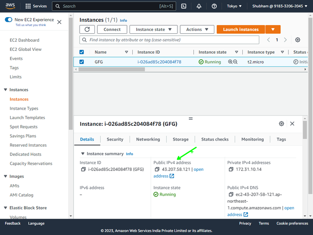Expand the Actions dropdown menu
313x235 pixels.
(x=197, y=29)
